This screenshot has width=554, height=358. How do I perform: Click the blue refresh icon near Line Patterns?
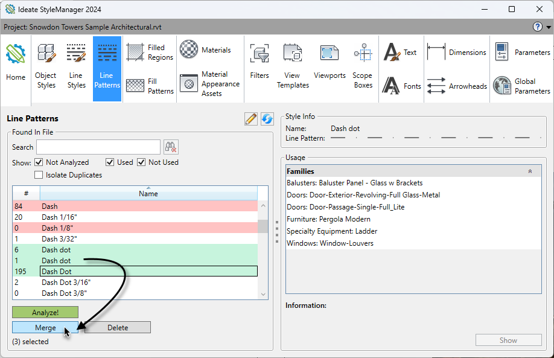(267, 118)
